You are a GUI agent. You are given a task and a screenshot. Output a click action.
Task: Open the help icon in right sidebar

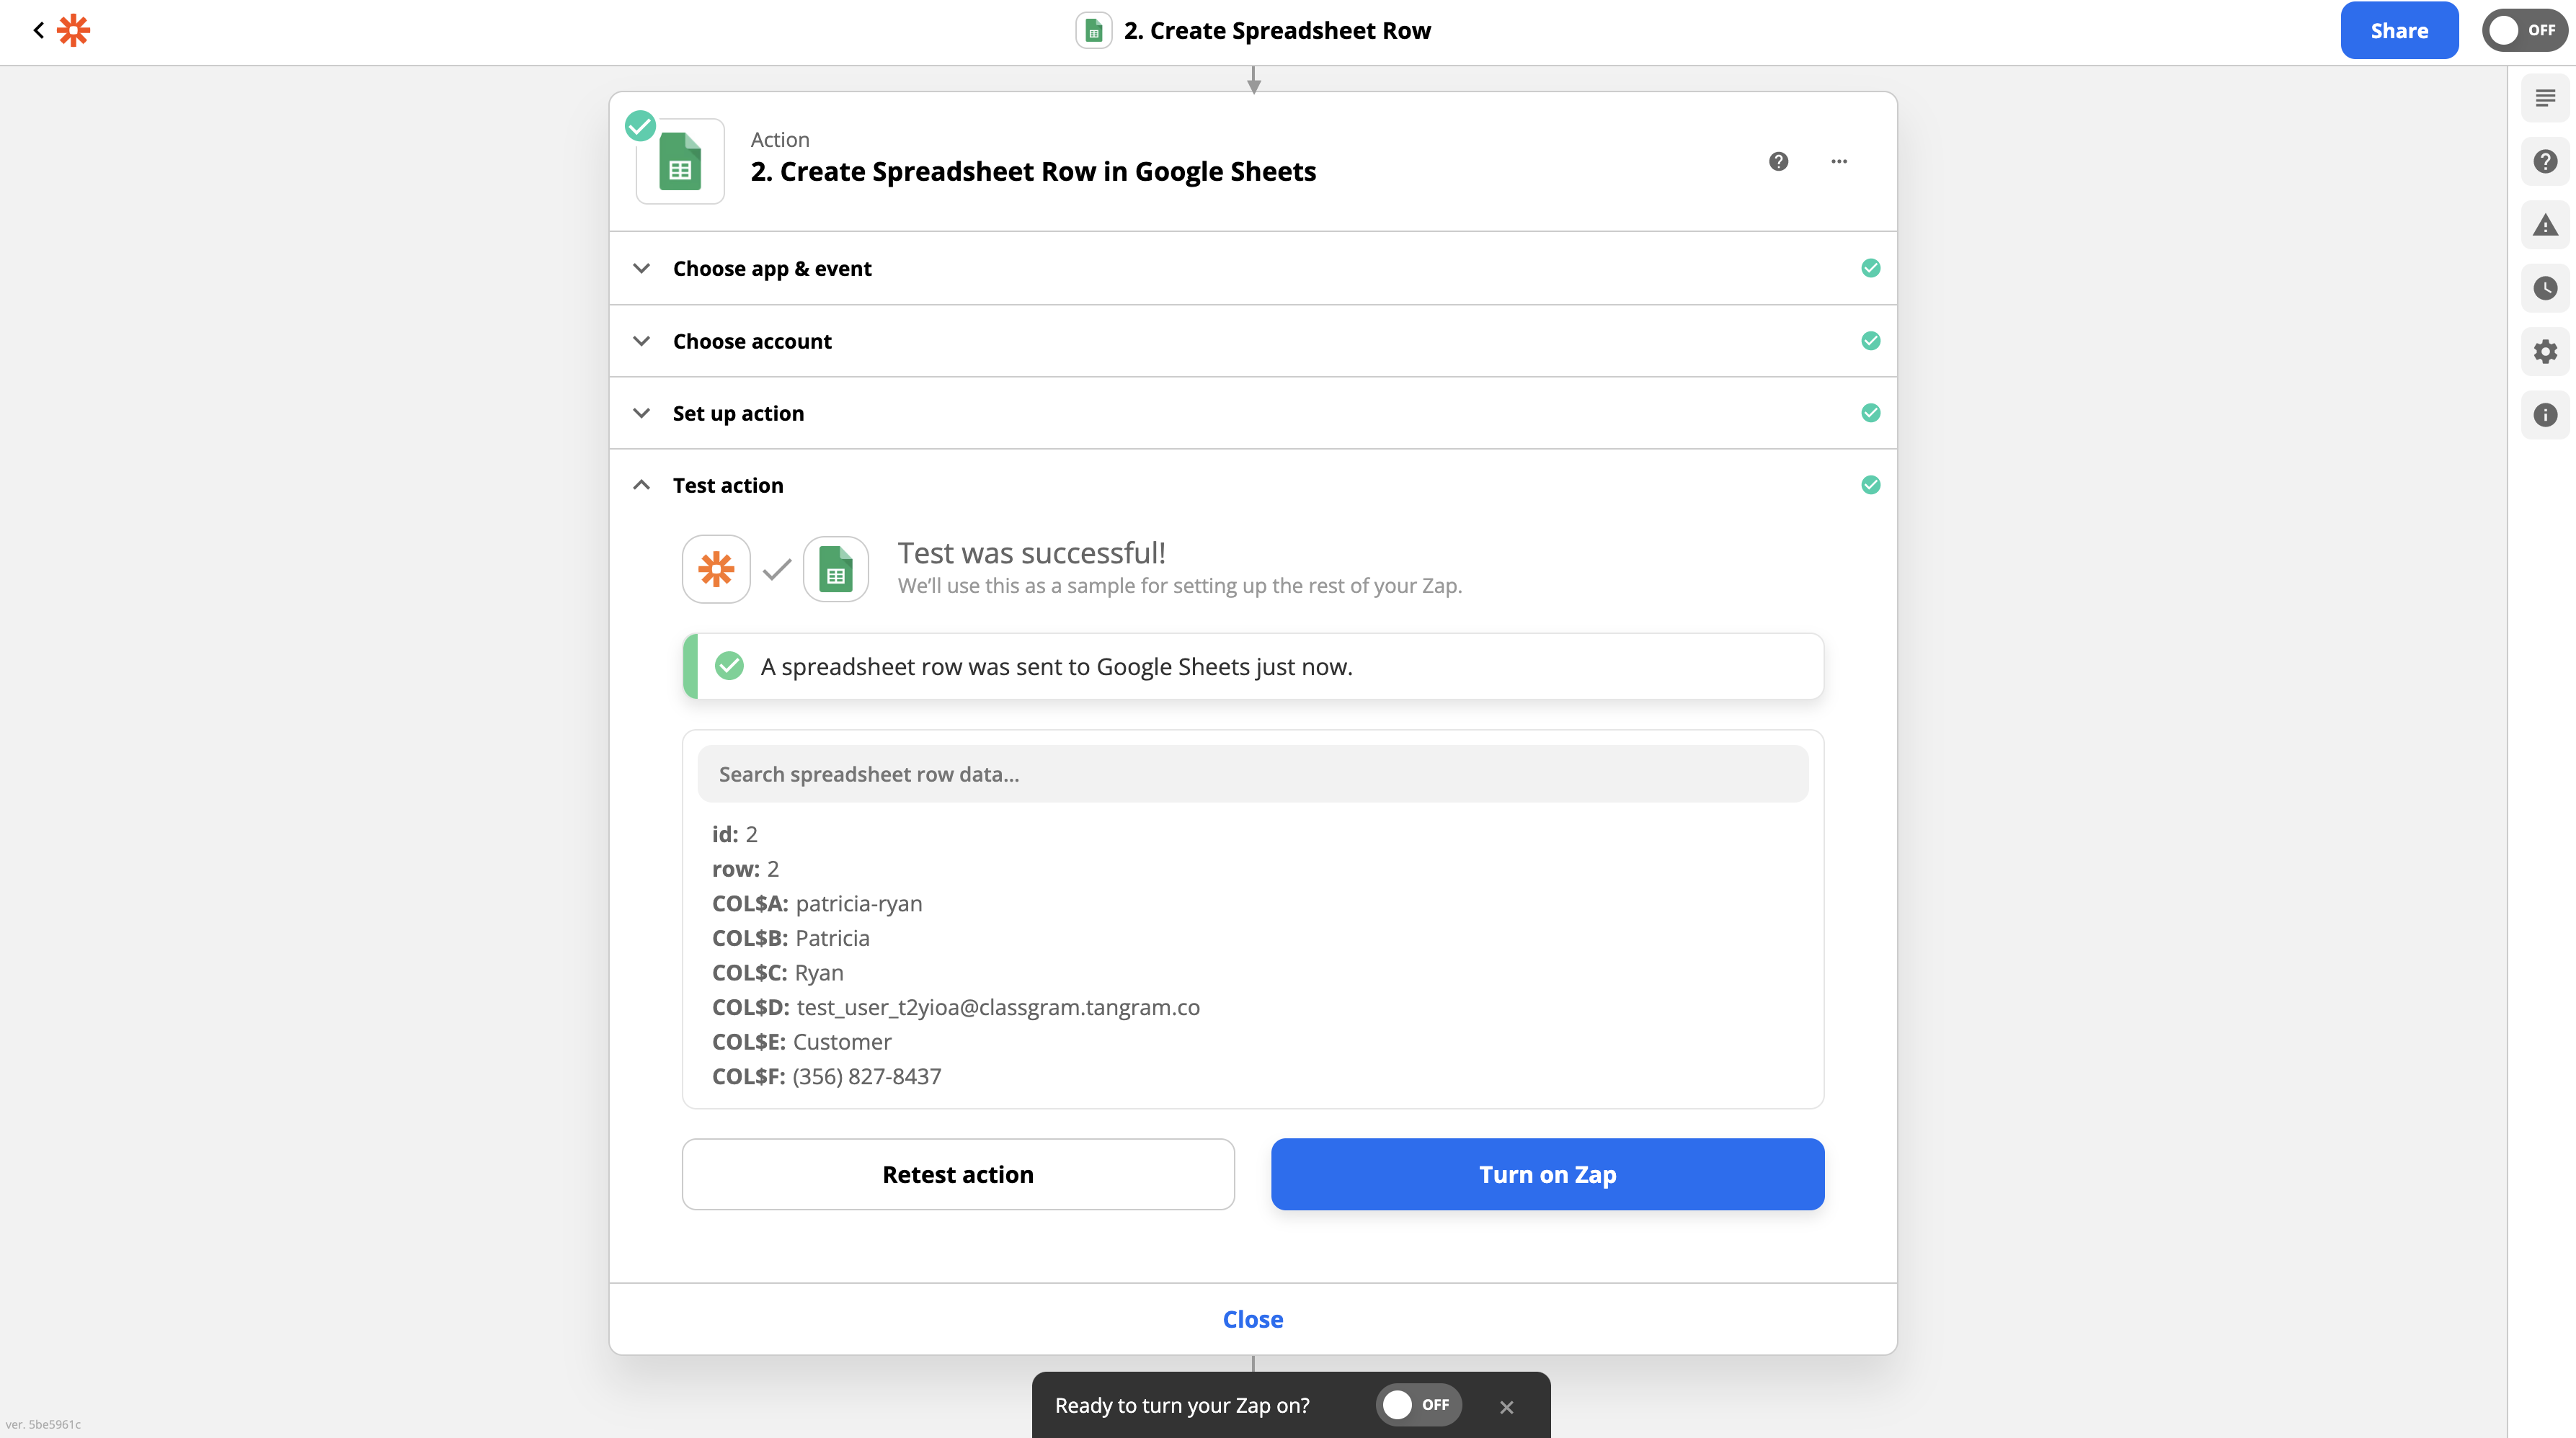(2545, 161)
